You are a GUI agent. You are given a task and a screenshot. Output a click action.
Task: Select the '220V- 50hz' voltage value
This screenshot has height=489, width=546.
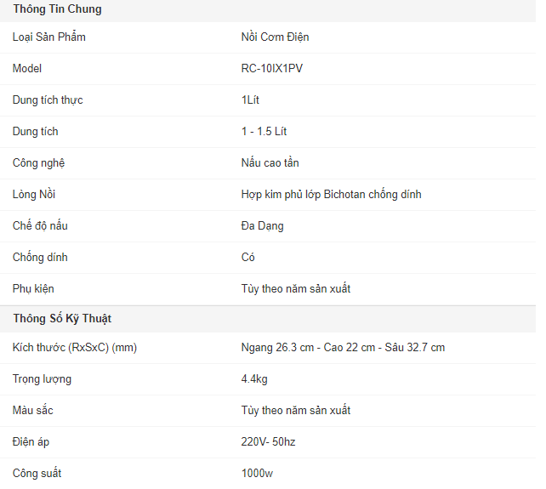tap(268, 442)
